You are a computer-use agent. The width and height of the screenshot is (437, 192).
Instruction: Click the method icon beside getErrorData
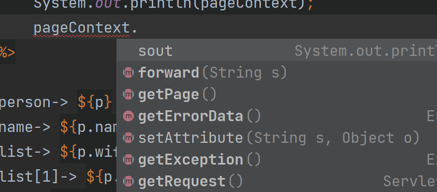tap(128, 116)
